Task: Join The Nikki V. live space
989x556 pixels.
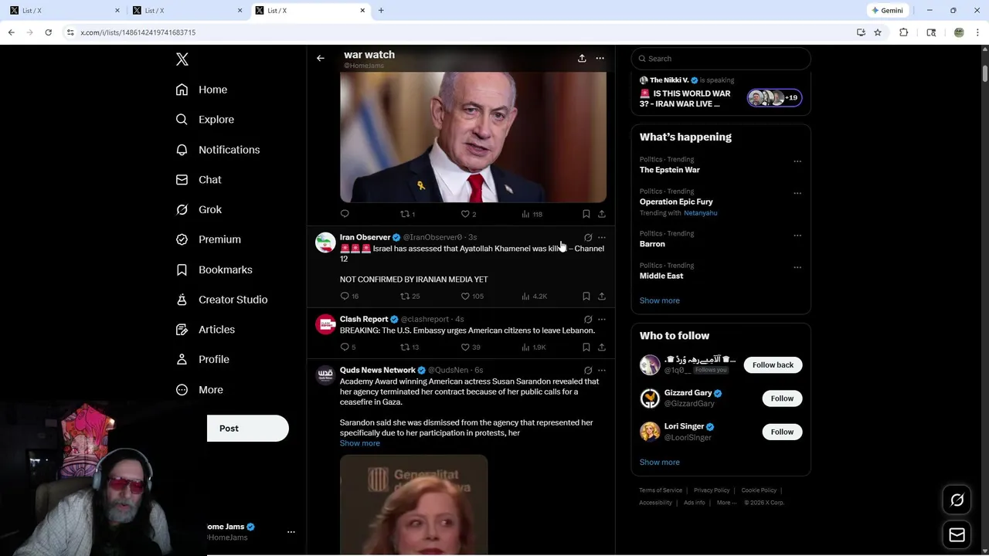Action: pyautogui.click(x=721, y=92)
